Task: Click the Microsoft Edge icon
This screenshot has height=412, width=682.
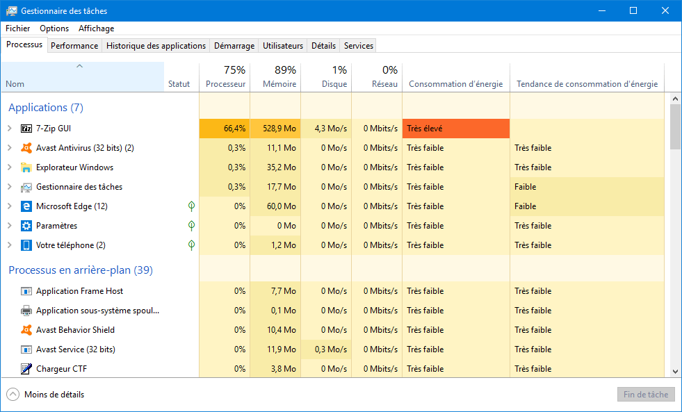Action: (x=26, y=206)
